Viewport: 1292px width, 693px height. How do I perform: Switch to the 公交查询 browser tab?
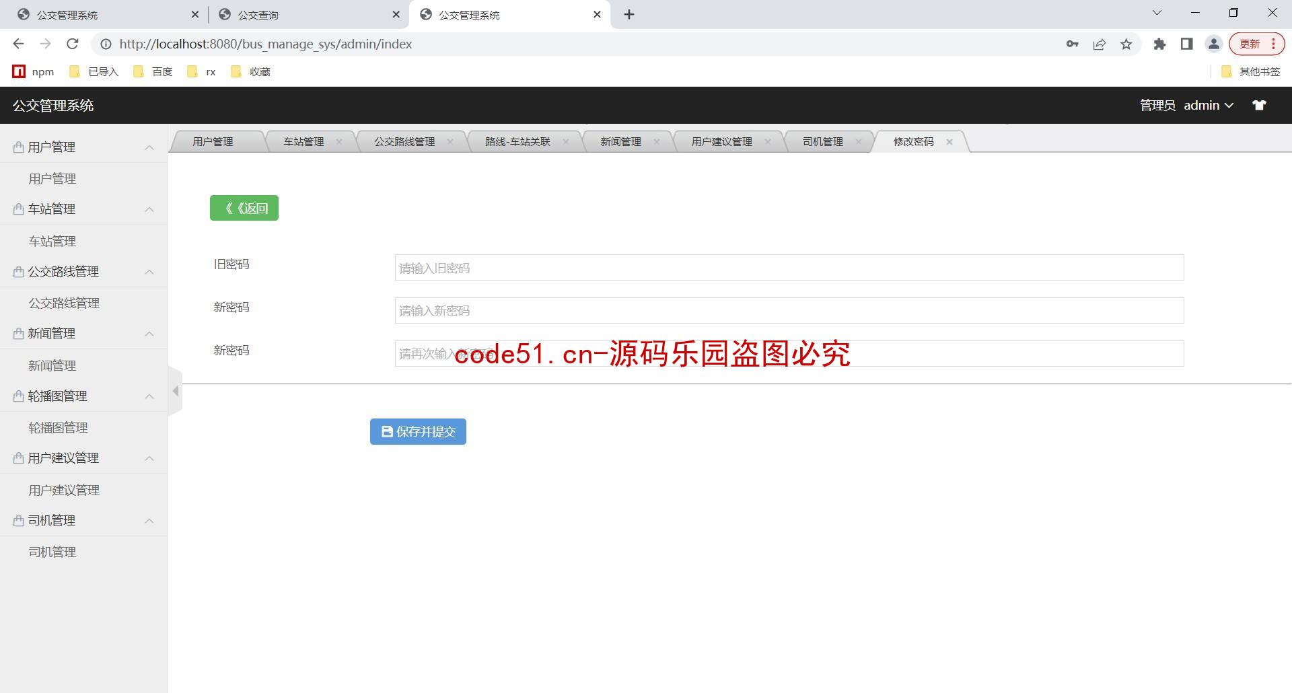308,15
